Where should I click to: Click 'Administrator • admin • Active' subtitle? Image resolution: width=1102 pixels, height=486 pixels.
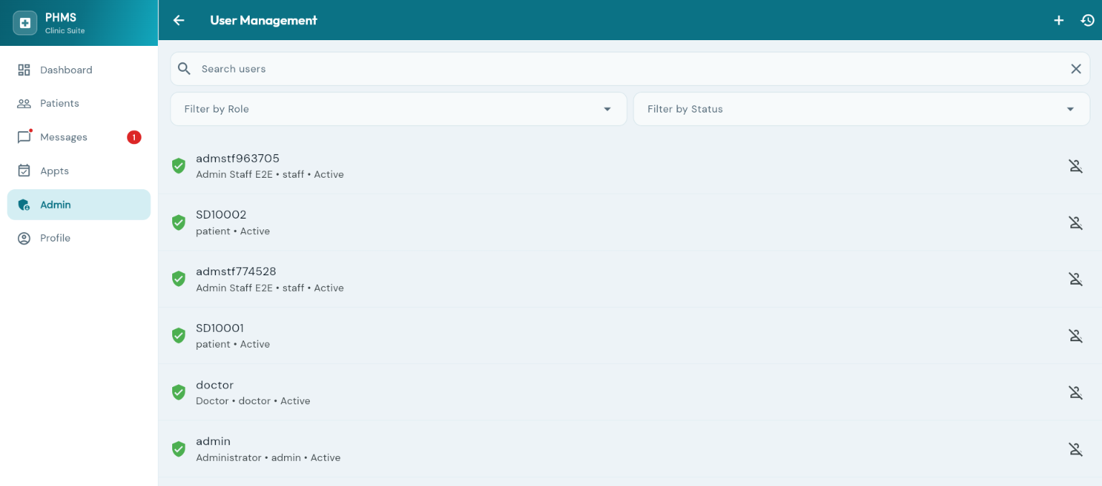point(268,457)
